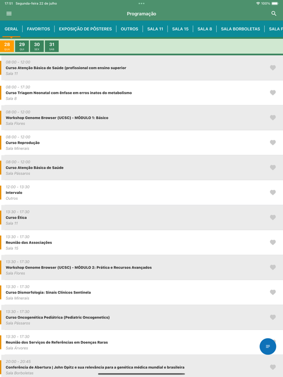Open the OUTROS tab

(x=130, y=29)
